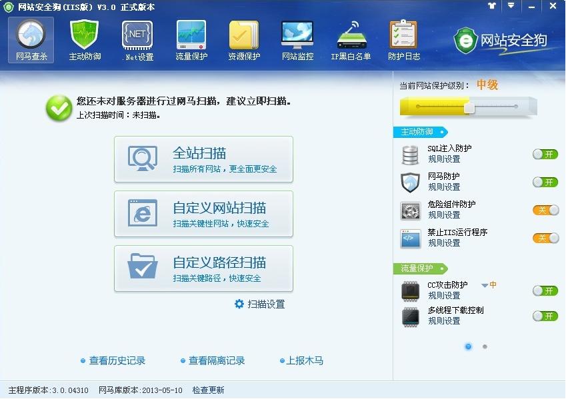Image resolution: width=566 pixels, height=399 pixels.
Task: Toggle SQL注入防护 switch off
Action: [x=545, y=155]
